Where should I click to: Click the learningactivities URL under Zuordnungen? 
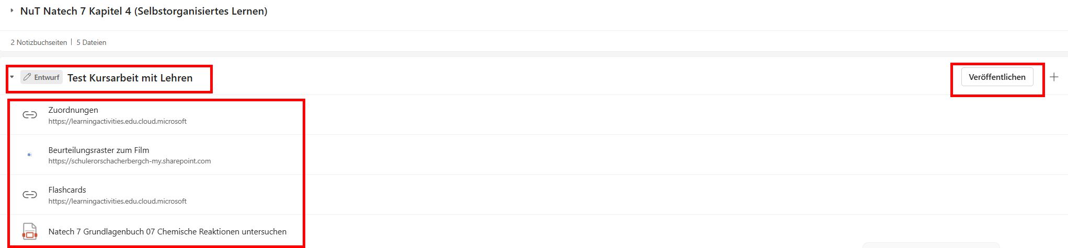(118, 121)
